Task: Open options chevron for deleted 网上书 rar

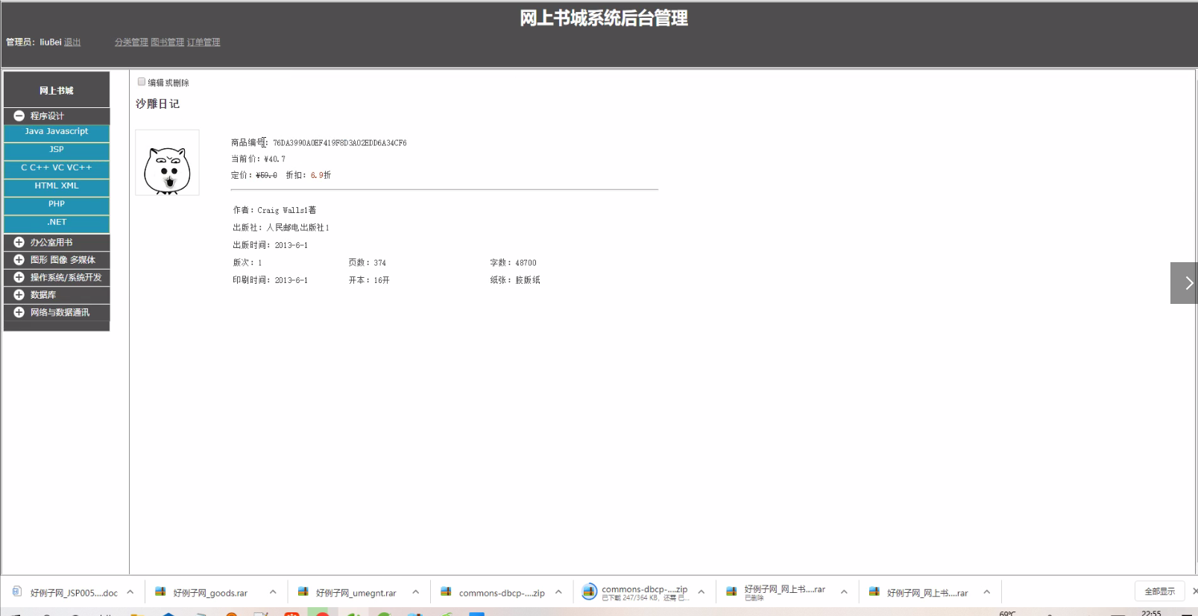Action: pyautogui.click(x=844, y=593)
